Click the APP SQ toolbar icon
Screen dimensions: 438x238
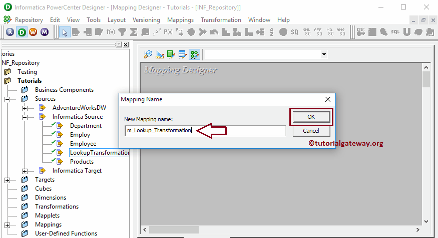click(x=318, y=32)
